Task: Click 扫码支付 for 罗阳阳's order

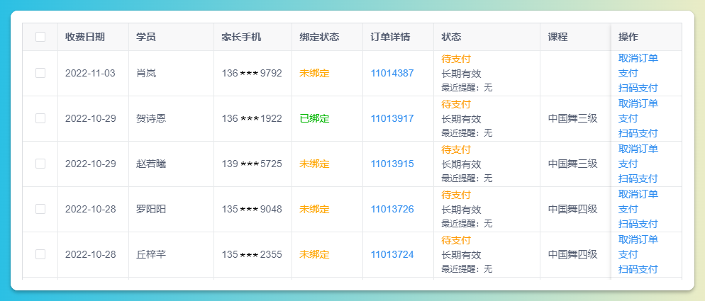Action: (638, 225)
